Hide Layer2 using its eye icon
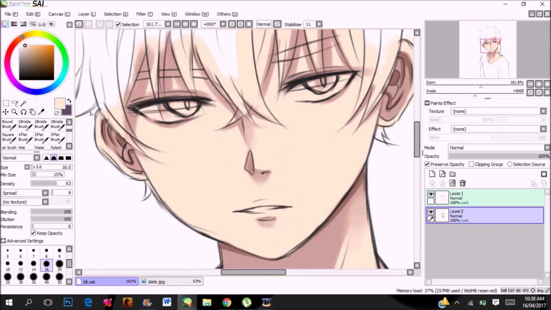Viewport: 551px width, 310px height. click(x=430, y=212)
